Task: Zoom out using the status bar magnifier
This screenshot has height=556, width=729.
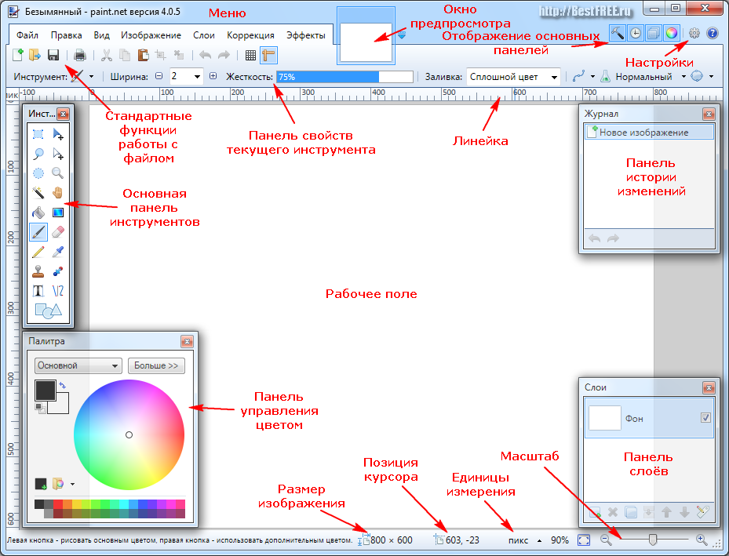Action: point(605,540)
